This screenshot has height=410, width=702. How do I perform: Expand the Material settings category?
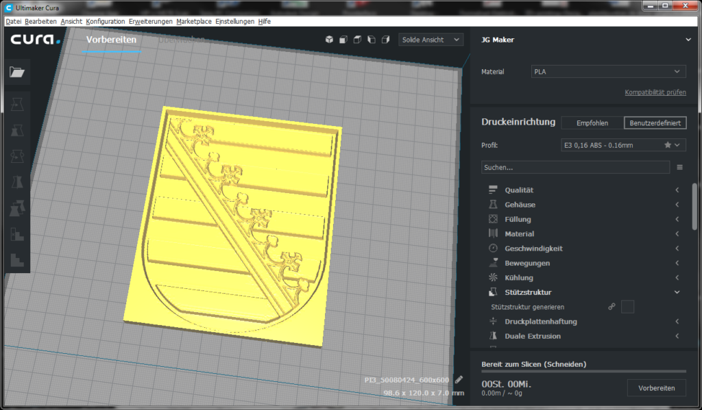coord(677,234)
